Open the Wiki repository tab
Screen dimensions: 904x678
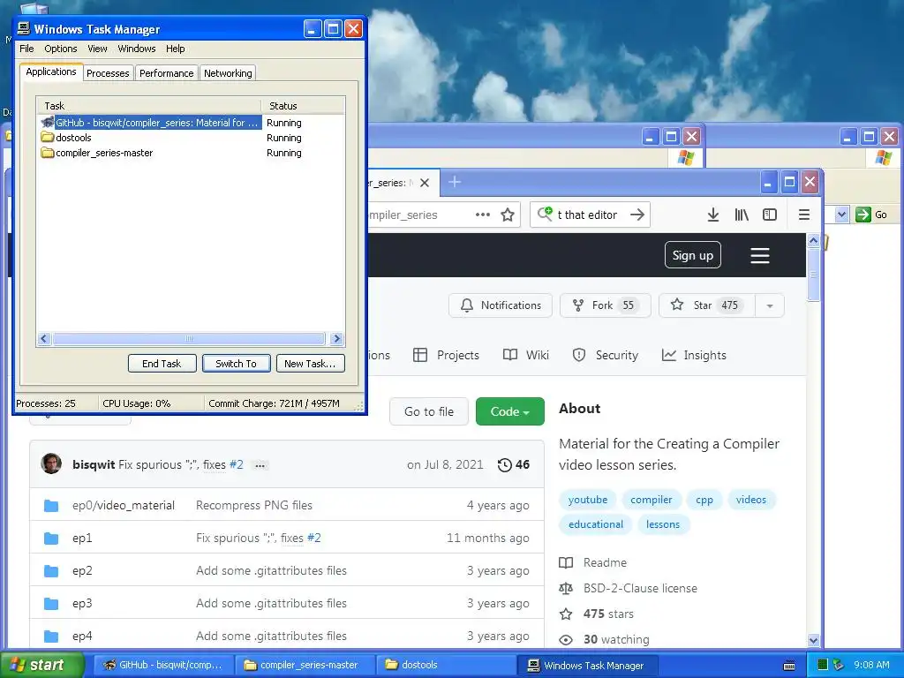[x=526, y=355]
